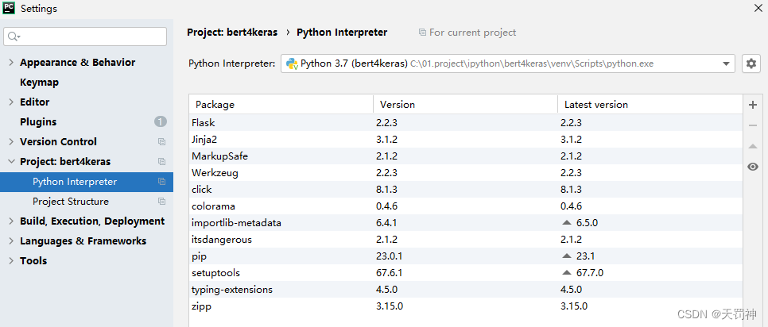This screenshot has width=768, height=327.
Task: Click copy icon next to Project Structure
Action: pos(161,202)
